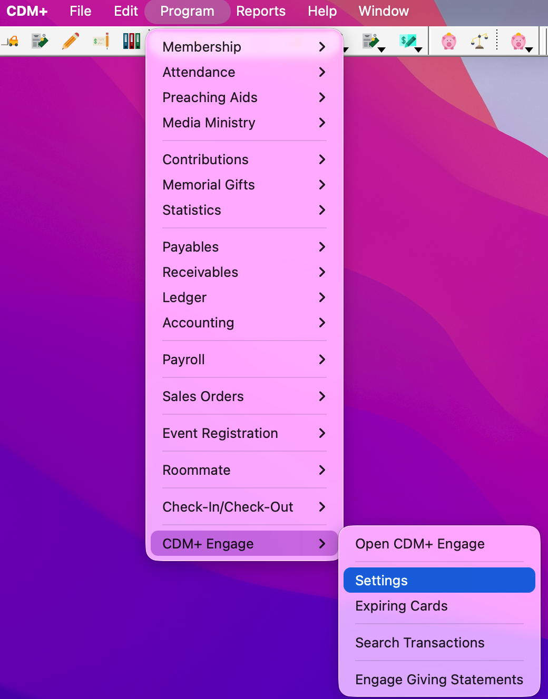Select Expiring Cards

point(439,606)
